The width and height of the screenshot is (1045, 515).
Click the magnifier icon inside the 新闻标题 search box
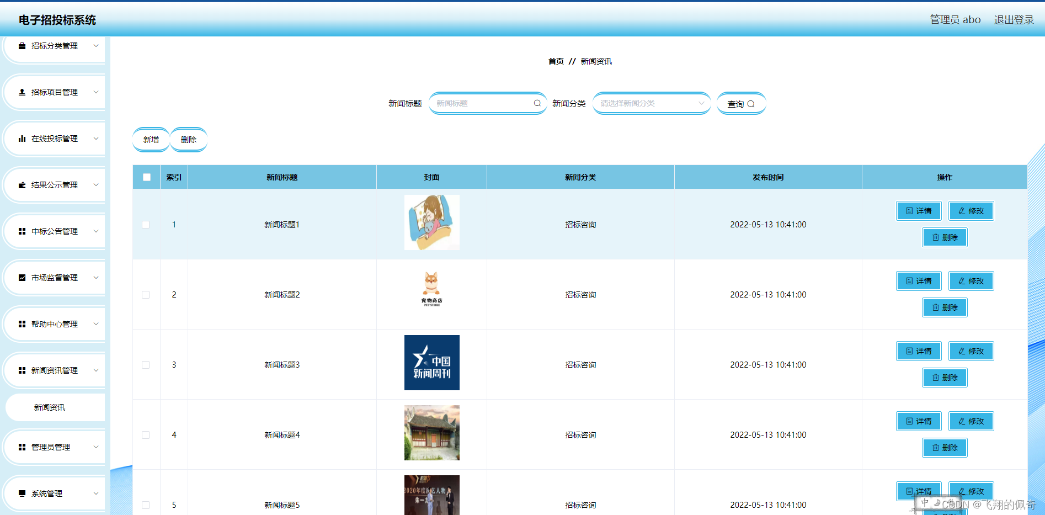[x=536, y=103]
